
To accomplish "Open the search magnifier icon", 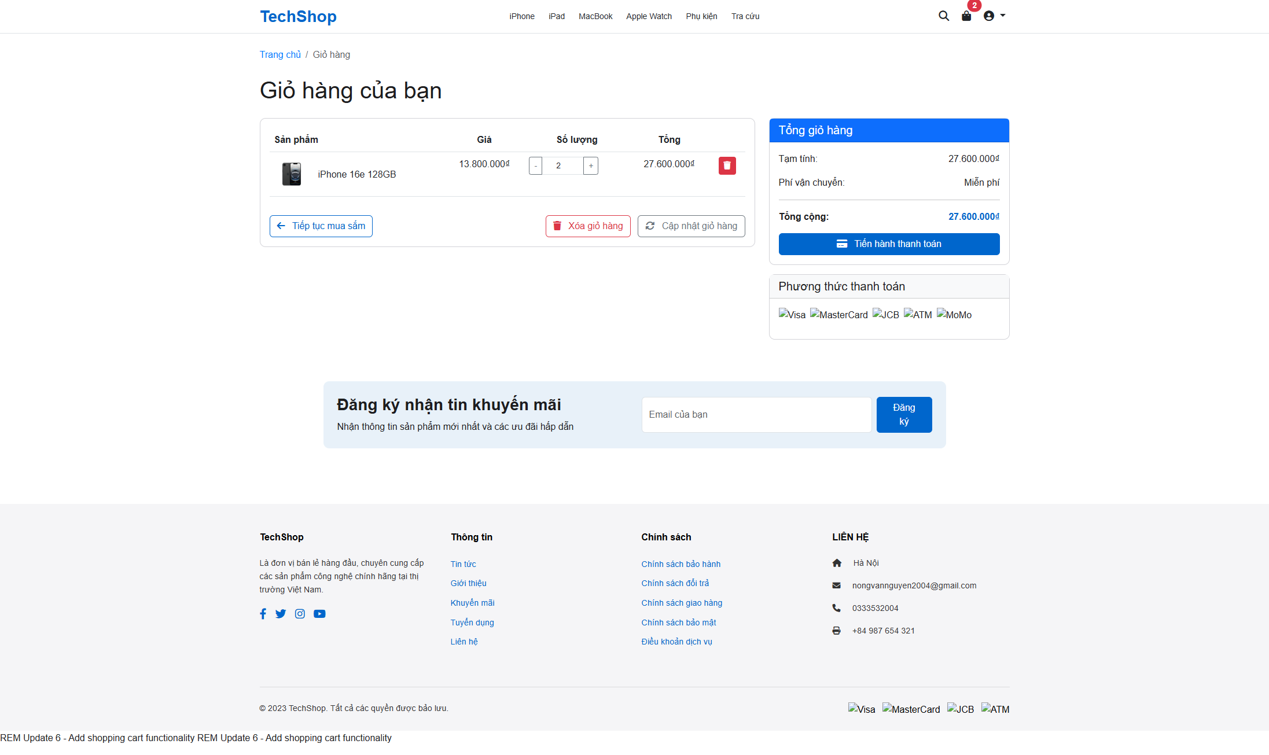I will tap(943, 16).
